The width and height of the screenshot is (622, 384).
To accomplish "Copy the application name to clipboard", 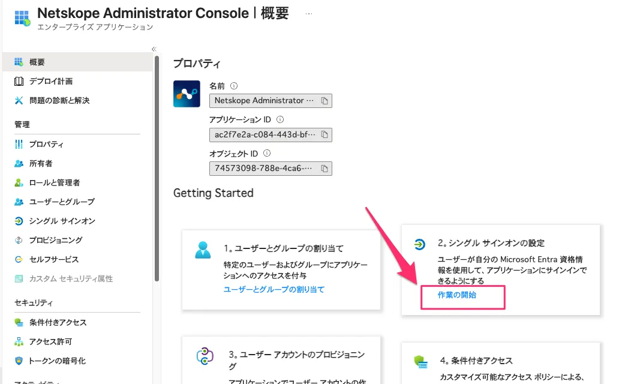I will click(324, 101).
